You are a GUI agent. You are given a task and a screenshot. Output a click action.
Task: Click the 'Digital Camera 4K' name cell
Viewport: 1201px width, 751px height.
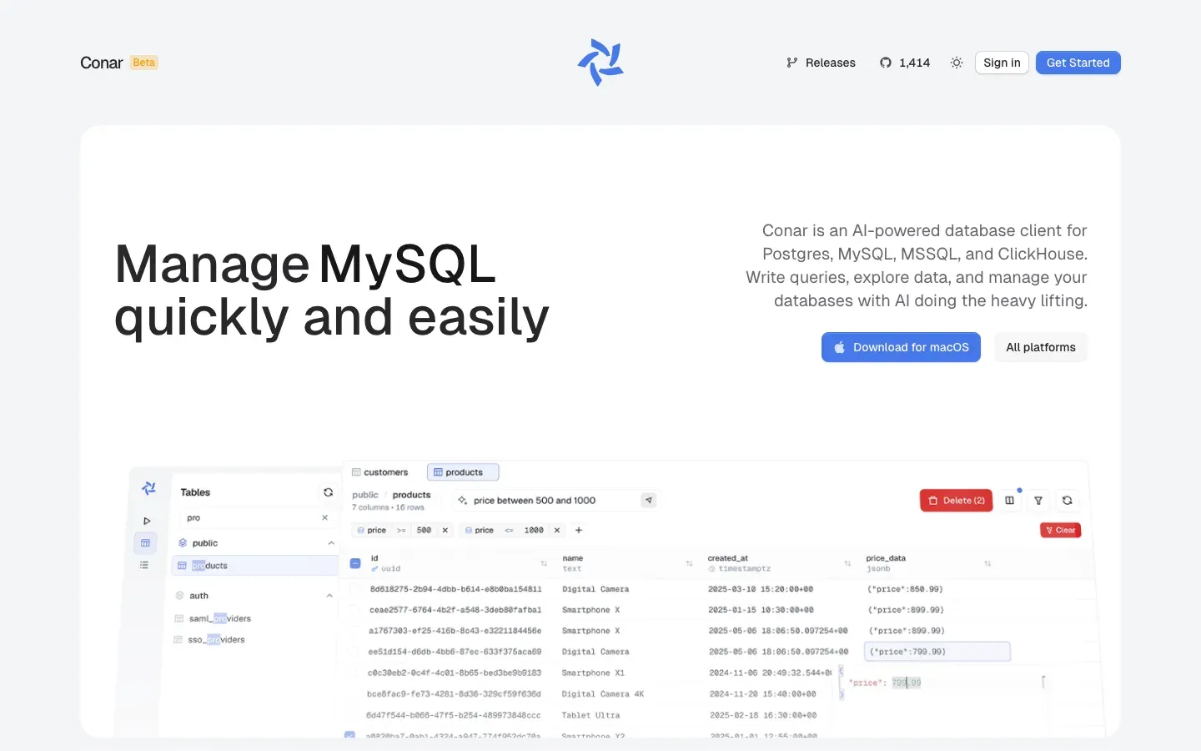coord(603,694)
